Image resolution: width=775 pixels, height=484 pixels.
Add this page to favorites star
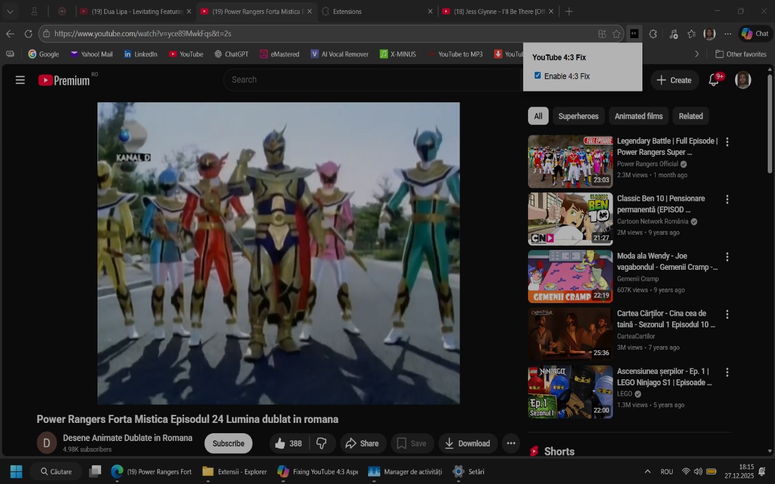click(x=616, y=34)
